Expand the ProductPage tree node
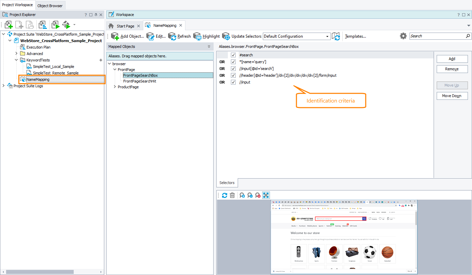 point(115,87)
